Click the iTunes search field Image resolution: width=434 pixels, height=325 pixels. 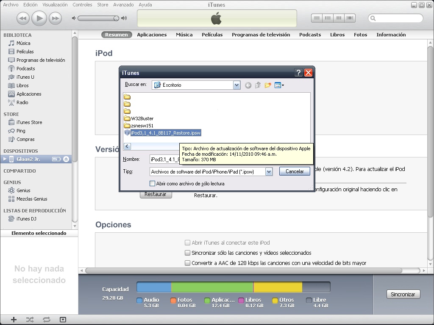tap(395, 18)
